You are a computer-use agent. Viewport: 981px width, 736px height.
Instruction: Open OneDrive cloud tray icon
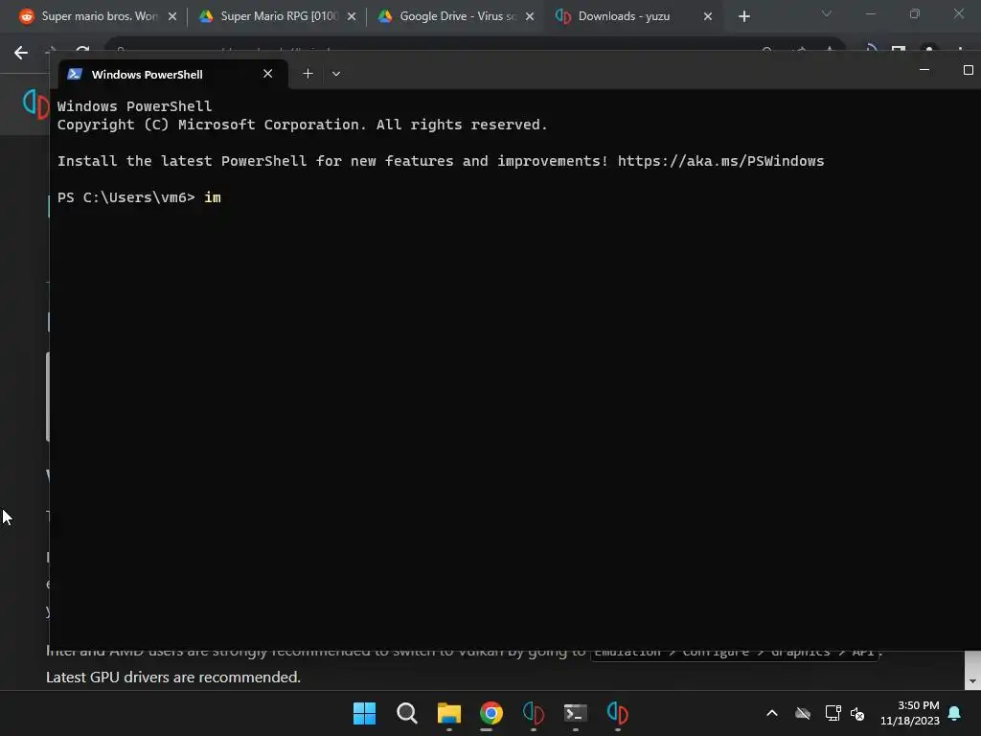coord(803,713)
